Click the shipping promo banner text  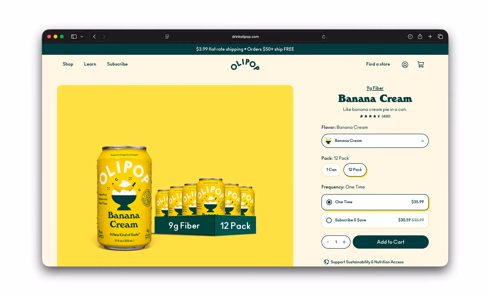click(245, 49)
